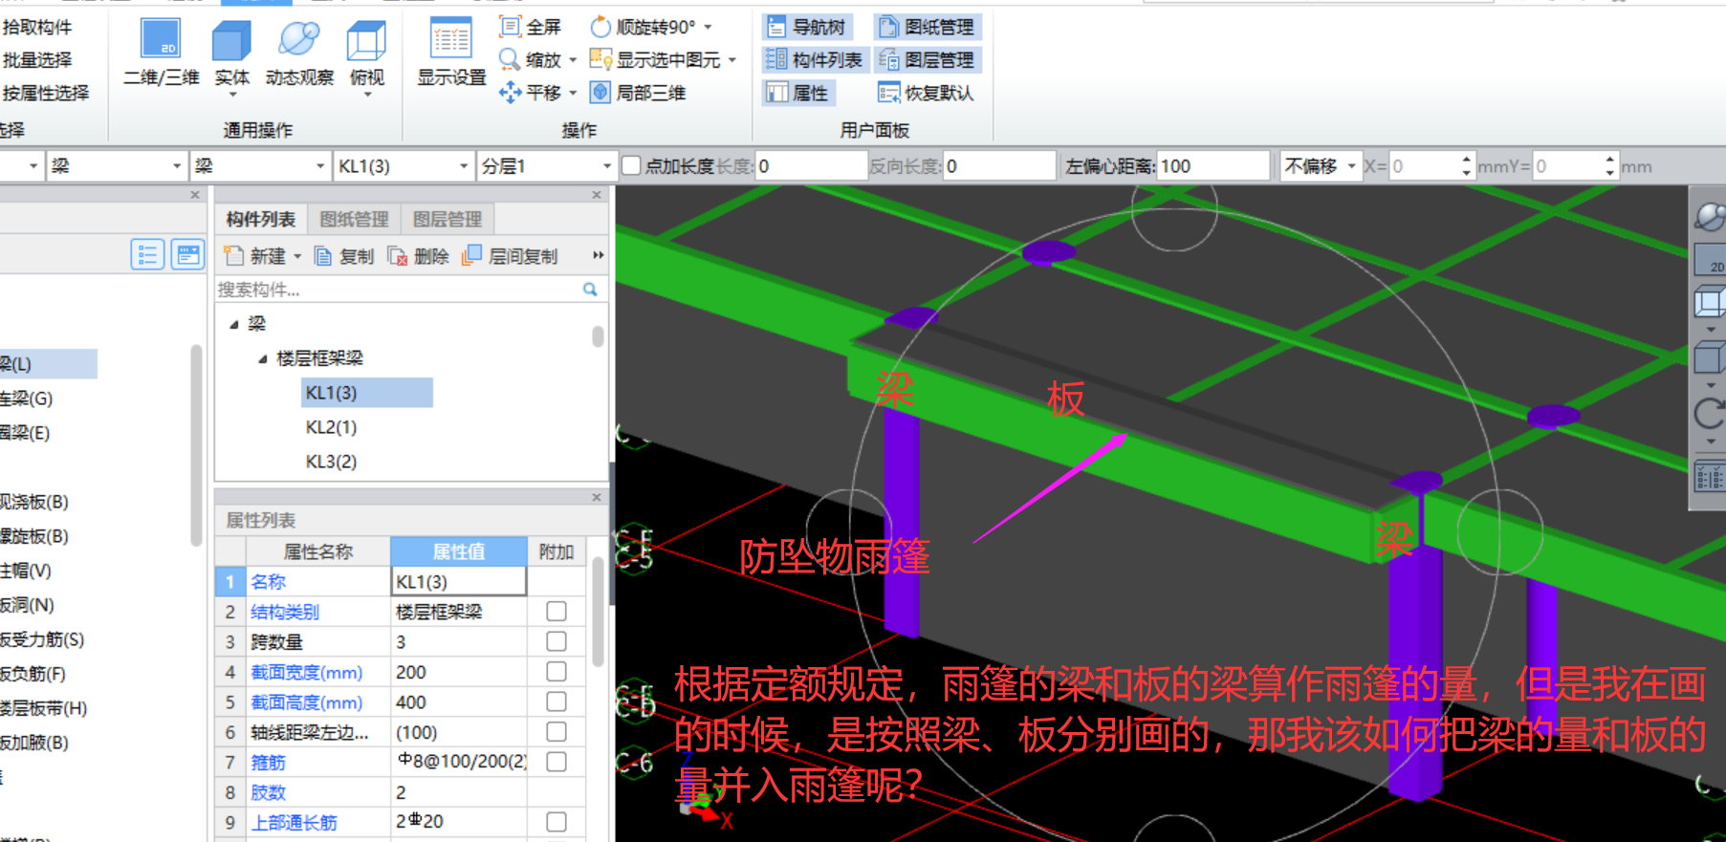Image resolution: width=1726 pixels, height=842 pixels.
Task: Click 批量选择 batch select
Action: pos(37,59)
